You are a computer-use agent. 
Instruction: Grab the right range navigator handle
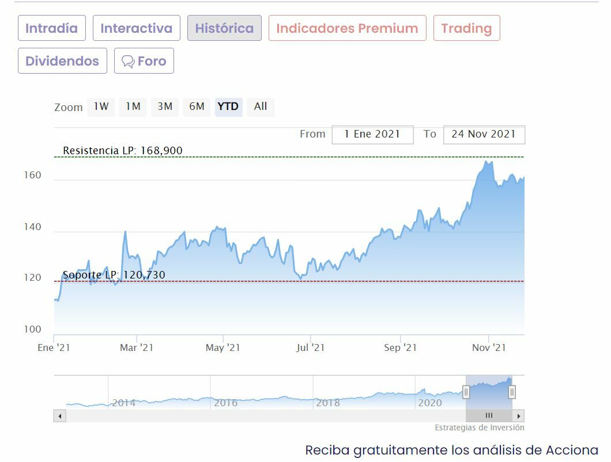pyautogui.click(x=512, y=392)
